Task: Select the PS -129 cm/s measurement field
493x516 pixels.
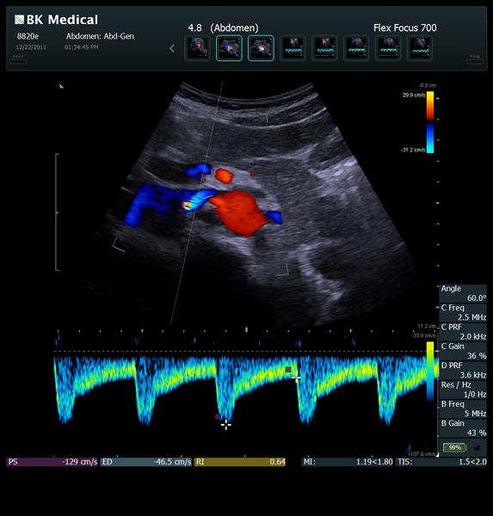Action: point(52,462)
